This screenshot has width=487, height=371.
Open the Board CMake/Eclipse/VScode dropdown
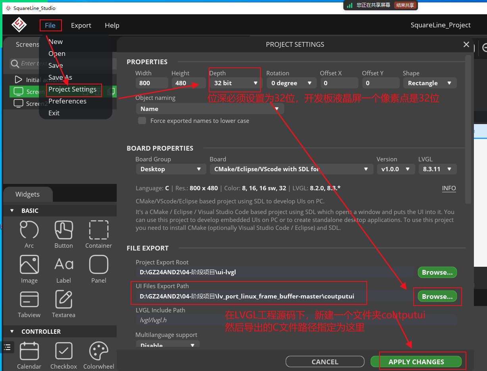291,169
